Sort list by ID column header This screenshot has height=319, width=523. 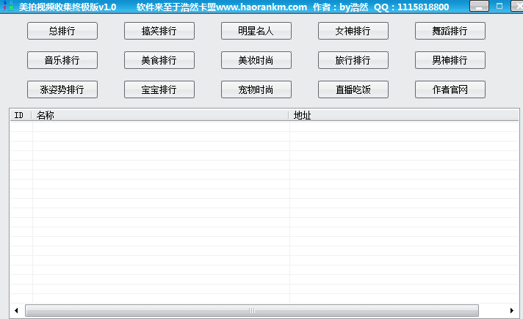(21, 115)
